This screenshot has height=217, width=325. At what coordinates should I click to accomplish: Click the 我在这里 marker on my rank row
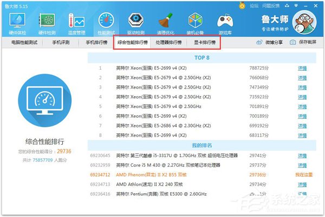click(x=304, y=175)
